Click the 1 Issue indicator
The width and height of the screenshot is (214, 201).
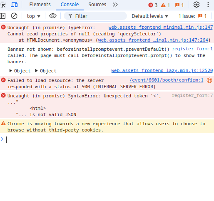point(193,16)
